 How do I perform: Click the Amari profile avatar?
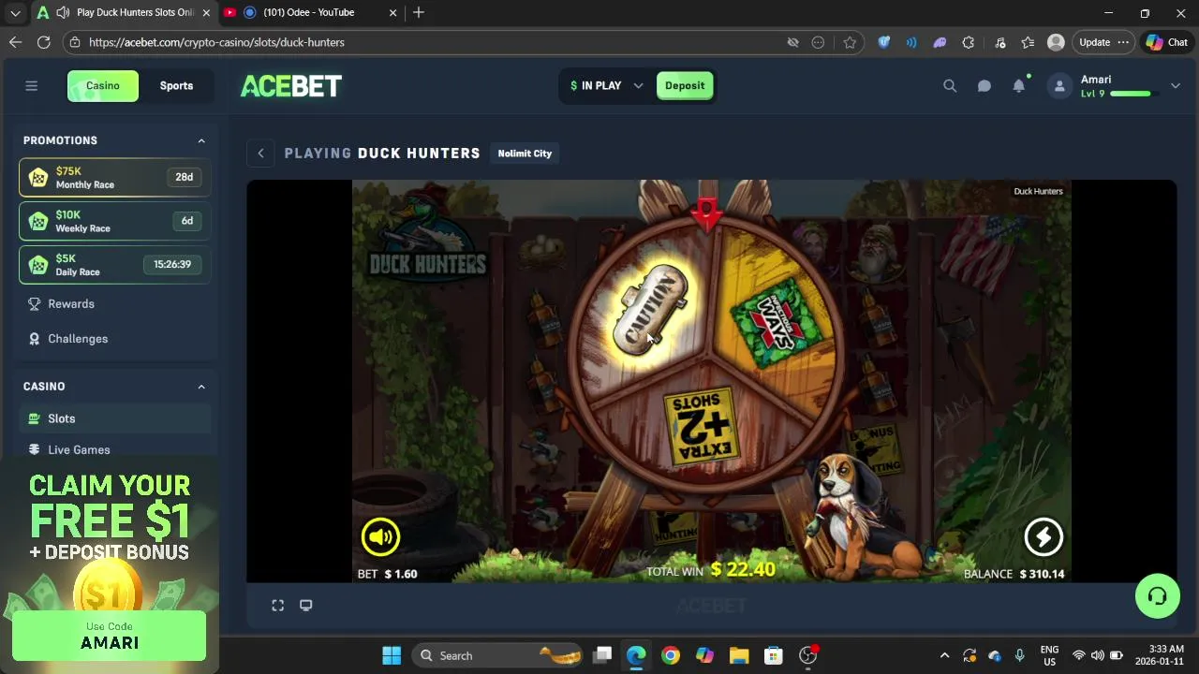[x=1059, y=86]
